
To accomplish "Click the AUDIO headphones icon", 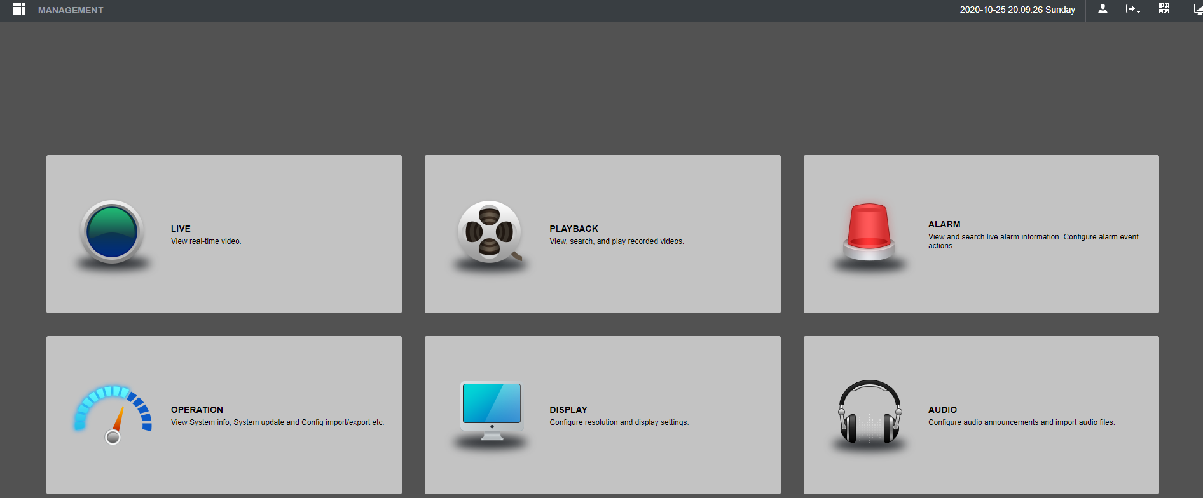I will (870, 412).
